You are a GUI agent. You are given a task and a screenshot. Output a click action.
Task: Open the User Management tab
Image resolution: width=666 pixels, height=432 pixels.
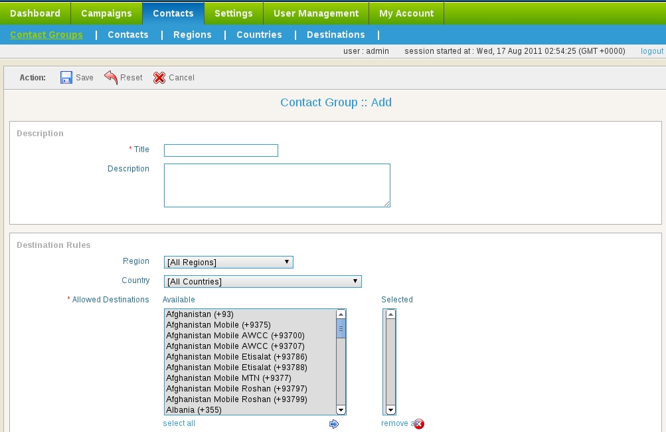316,13
